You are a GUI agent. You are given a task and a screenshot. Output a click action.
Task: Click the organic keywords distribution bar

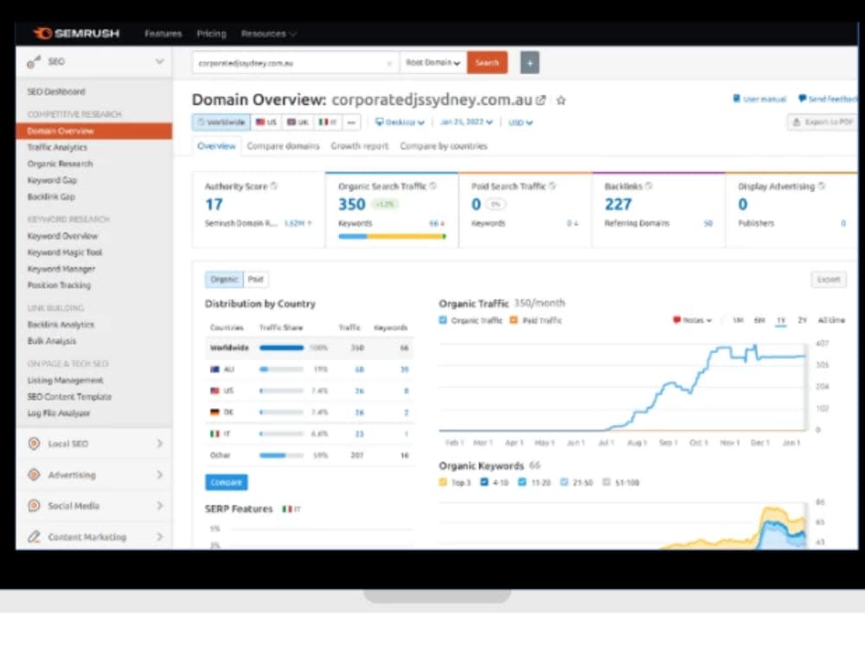pyautogui.click(x=392, y=236)
